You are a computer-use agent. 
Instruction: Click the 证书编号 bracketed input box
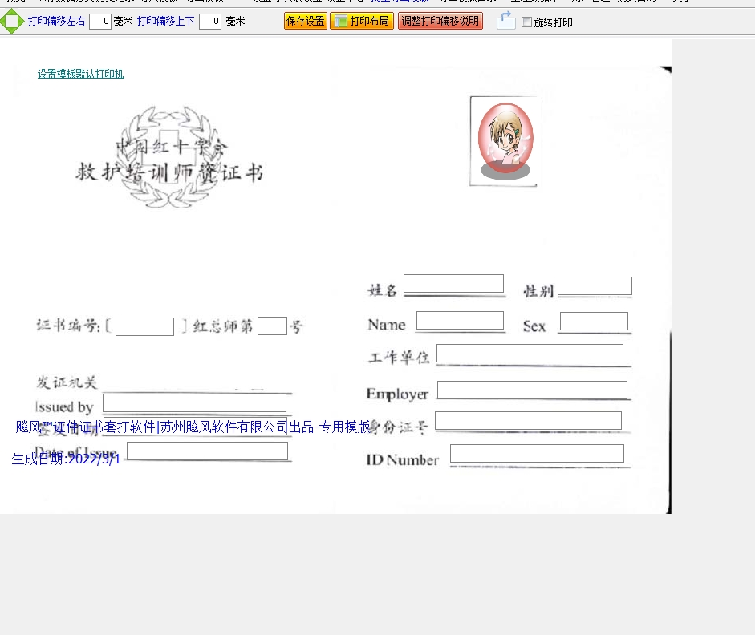pos(144,327)
